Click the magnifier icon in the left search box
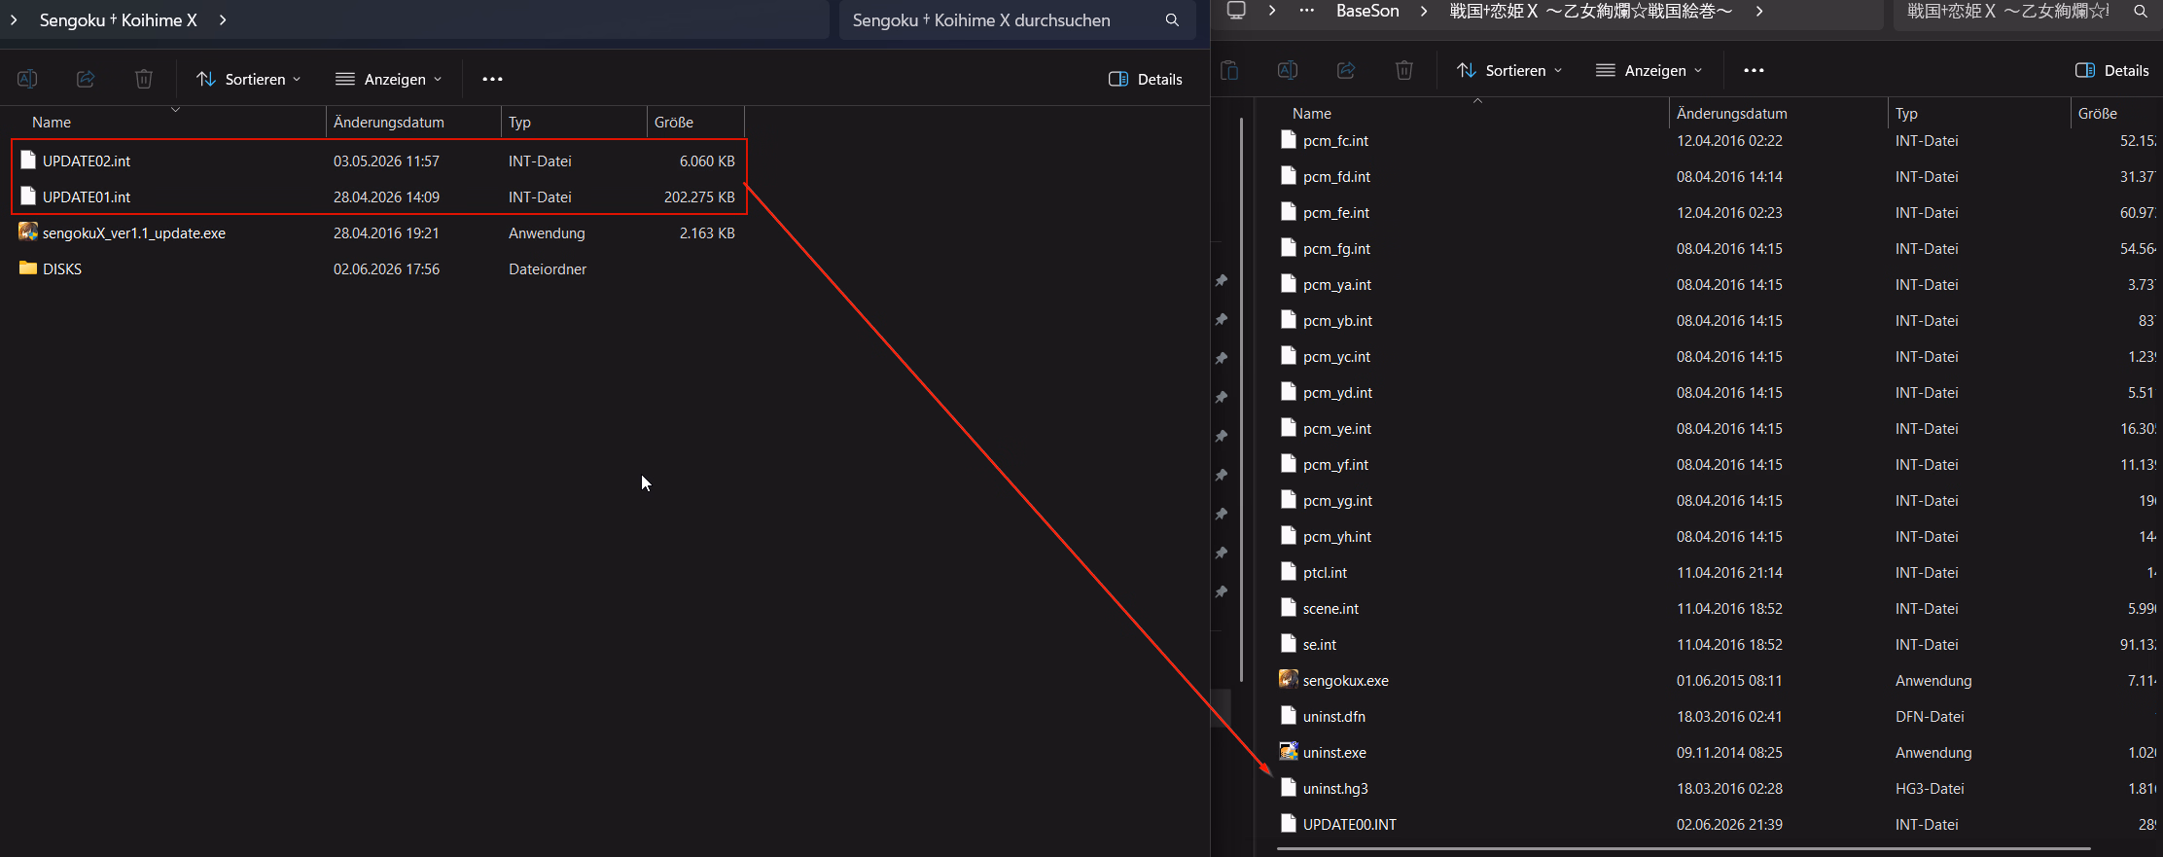2163x857 pixels. click(x=1172, y=20)
